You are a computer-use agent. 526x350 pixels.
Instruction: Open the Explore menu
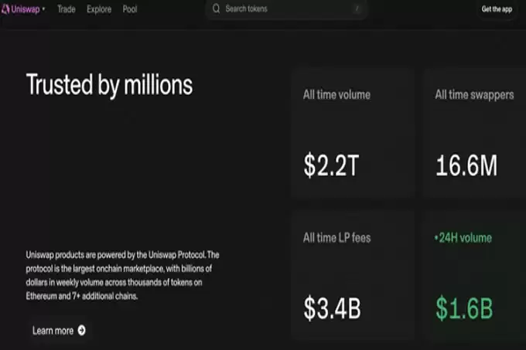(99, 9)
